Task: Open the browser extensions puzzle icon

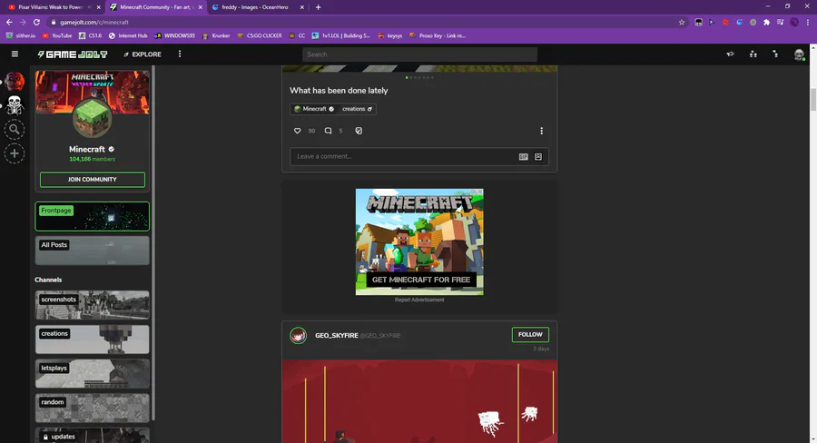Action: [x=766, y=23]
